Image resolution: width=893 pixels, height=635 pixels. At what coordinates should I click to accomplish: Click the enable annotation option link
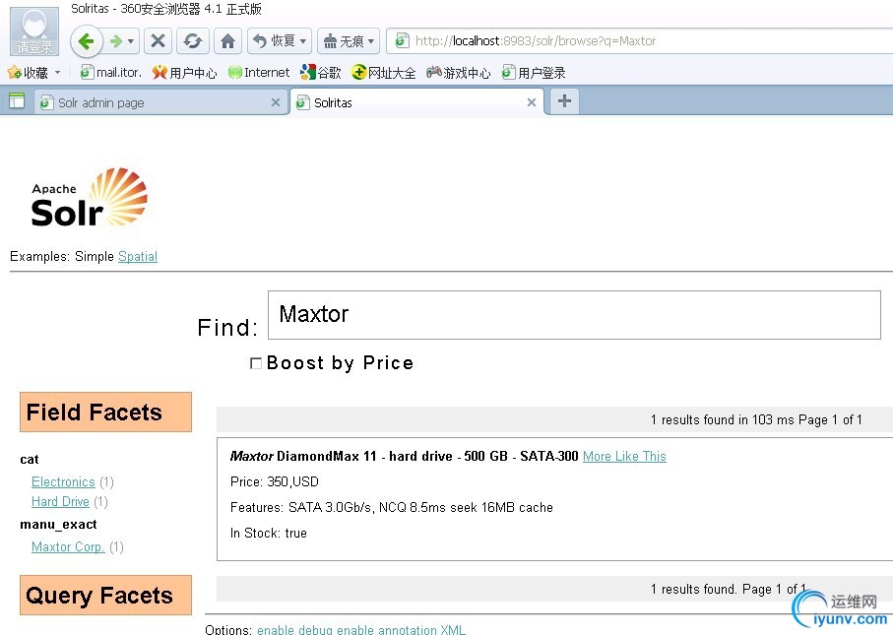pyautogui.click(x=387, y=630)
